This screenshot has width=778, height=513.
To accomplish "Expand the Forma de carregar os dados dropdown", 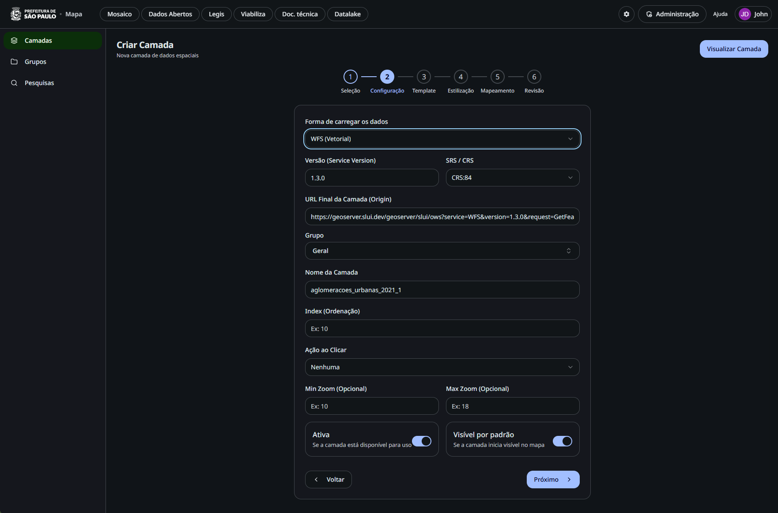I will coord(442,139).
